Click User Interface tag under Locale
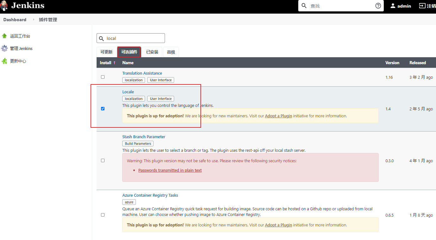The height and width of the screenshot is (240, 436). pyautogui.click(x=161, y=99)
